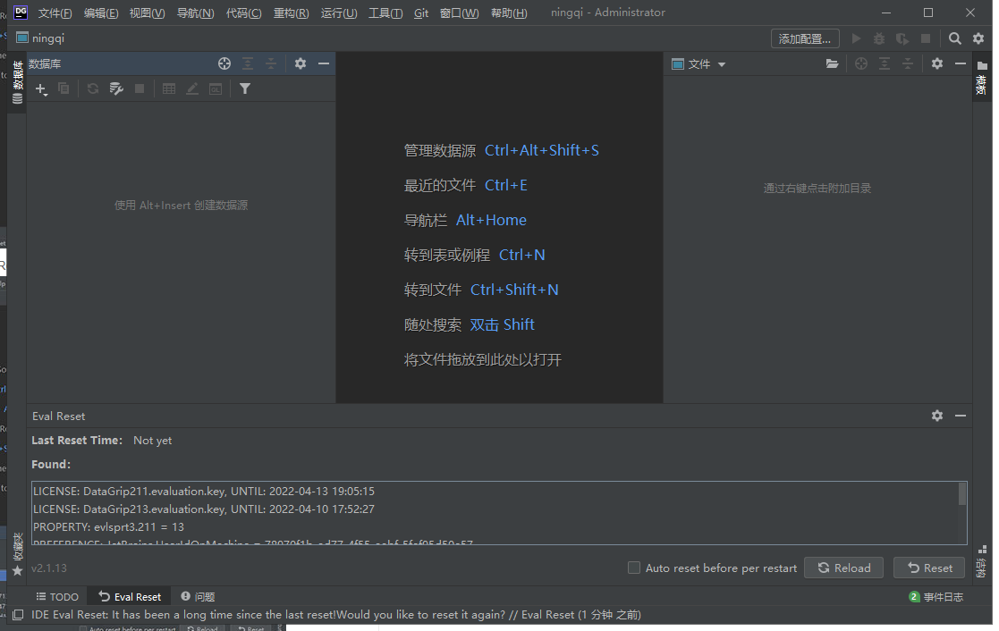
Task: Click the stop/deactivate icon in database toolbar
Action: [x=140, y=88]
